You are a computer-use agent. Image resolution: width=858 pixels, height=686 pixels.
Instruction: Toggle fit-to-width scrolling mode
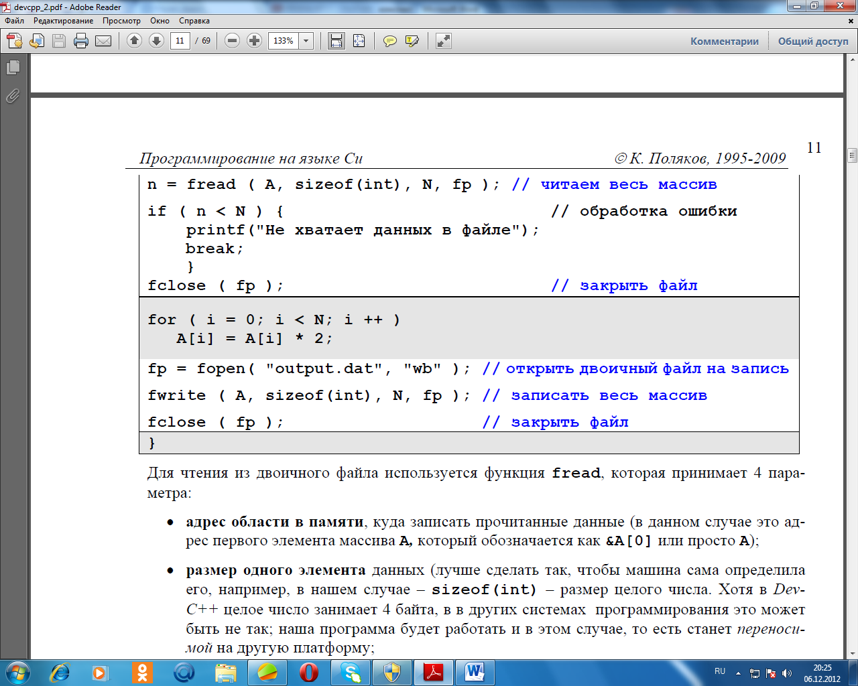tap(336, 41)
